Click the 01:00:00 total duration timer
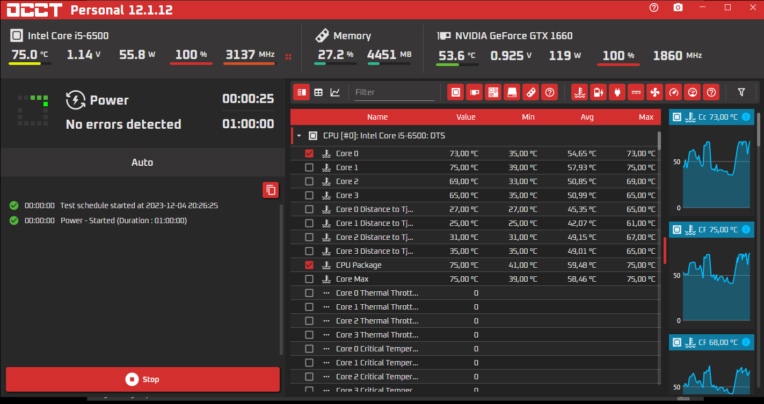Viewport: 764px width, 404px height. [x=248, y=124]
